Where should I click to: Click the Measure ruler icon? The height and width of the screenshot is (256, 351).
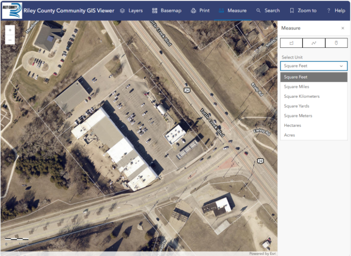pos(221,11)
